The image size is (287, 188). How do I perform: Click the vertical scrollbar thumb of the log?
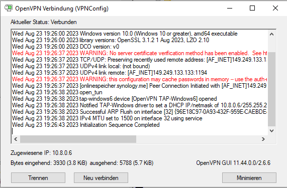[271, 89]
